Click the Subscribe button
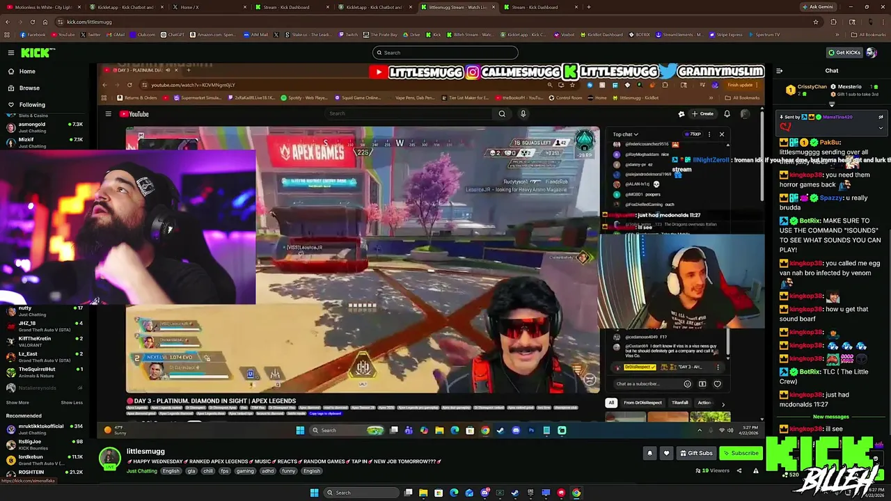 coord(740,453)
